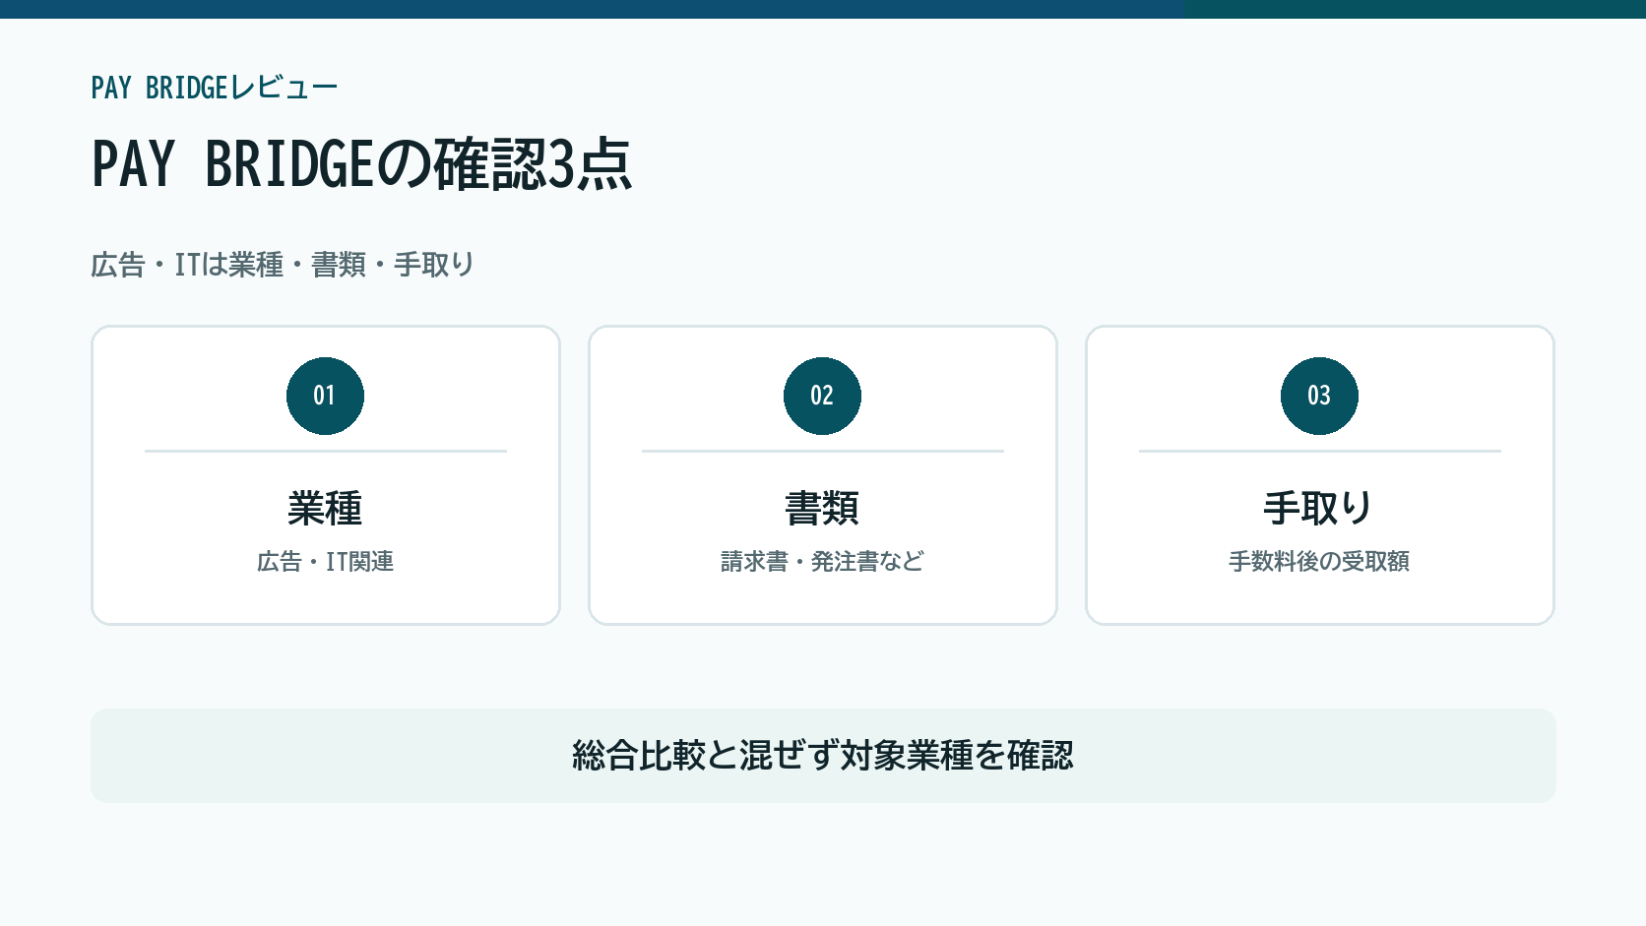Click the subtitle 広告・ITは業種・書類・手取り
1646x926 pixels.
click(283, 265)
